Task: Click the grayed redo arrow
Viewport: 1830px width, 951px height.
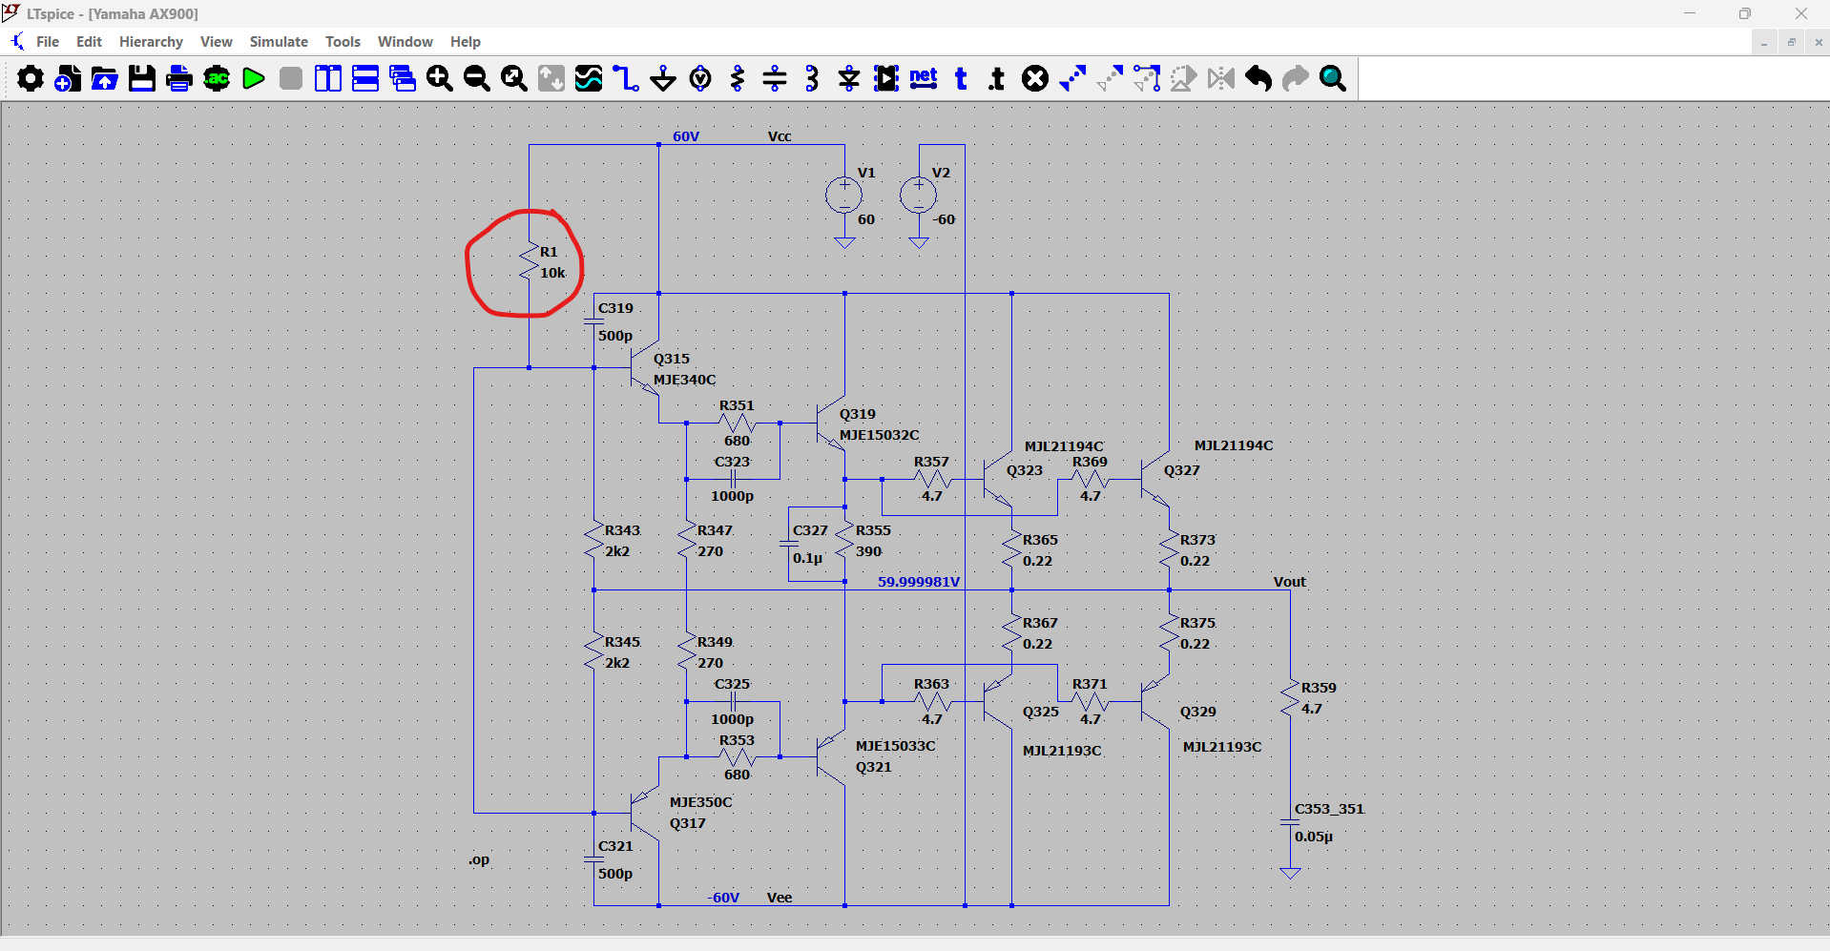Action: coord(1296,78)
